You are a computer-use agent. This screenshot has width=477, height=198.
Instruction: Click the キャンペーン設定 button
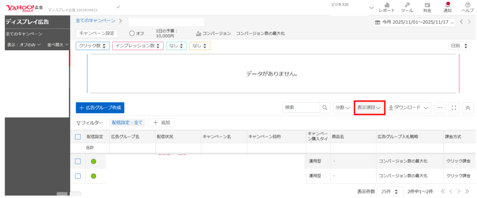click(x=96, y=34)
